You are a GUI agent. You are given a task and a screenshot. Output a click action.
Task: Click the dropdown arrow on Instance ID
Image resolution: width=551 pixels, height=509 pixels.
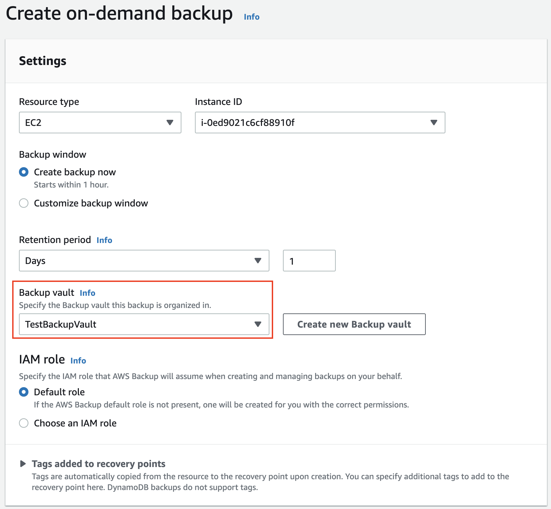point(434,123)
